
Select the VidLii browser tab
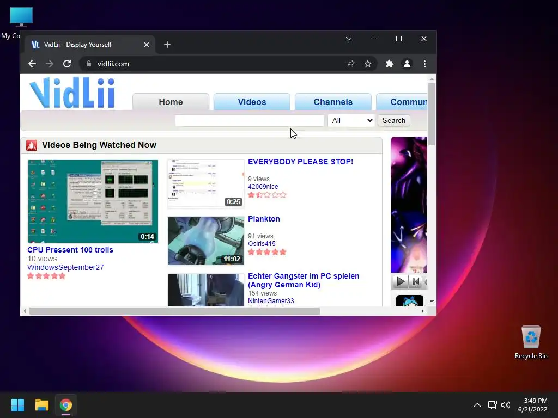point(89,45)
